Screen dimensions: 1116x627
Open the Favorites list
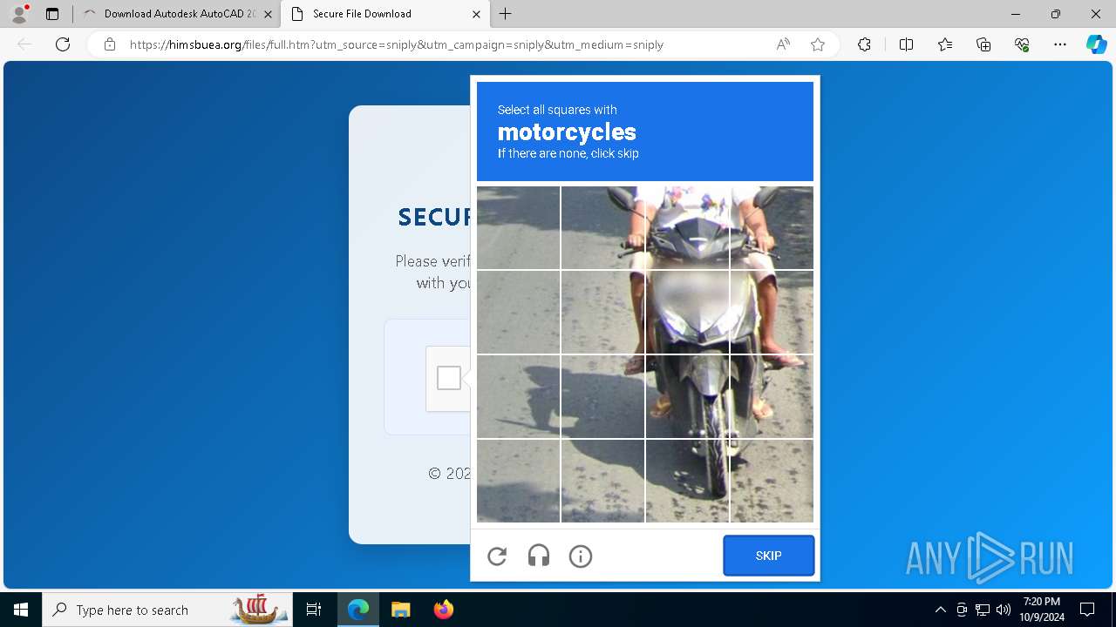click(x=945, y=44)
